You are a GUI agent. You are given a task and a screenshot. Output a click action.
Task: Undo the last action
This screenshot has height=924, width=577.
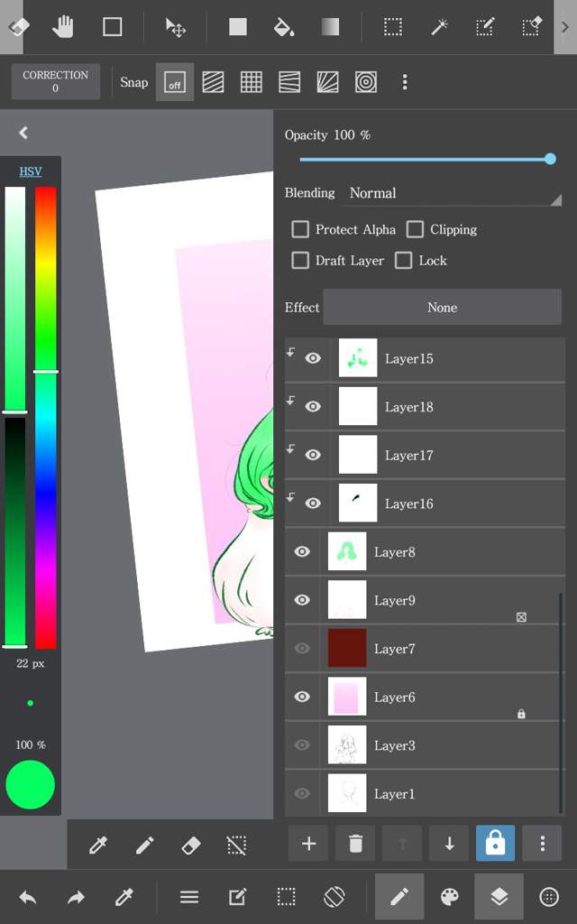click(28, 898)
